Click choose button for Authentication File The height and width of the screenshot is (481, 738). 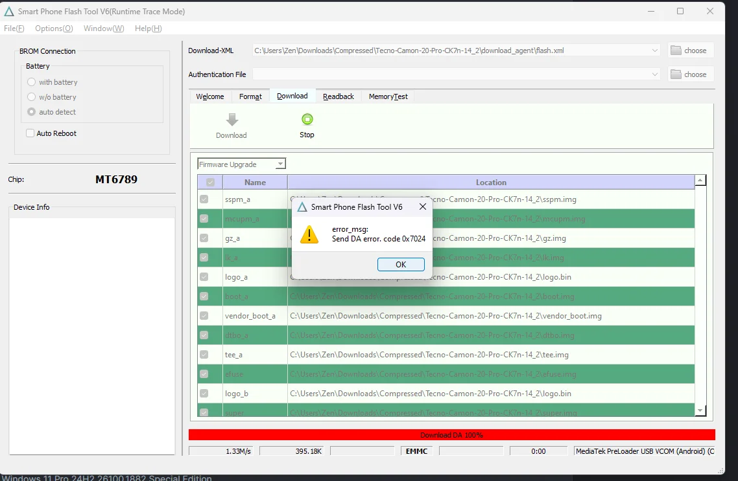[x=691, y=74]
